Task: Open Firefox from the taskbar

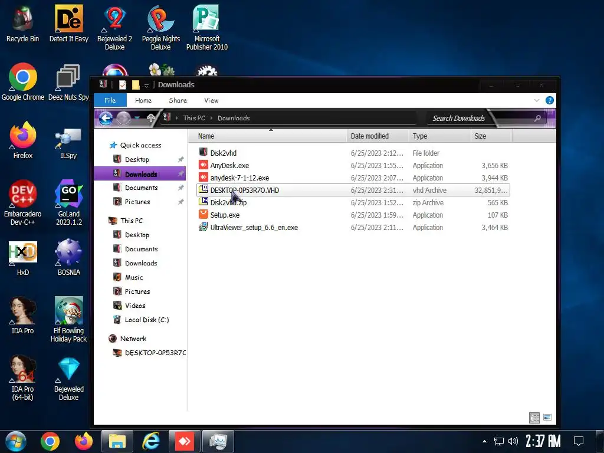Action: pos(84,441)
